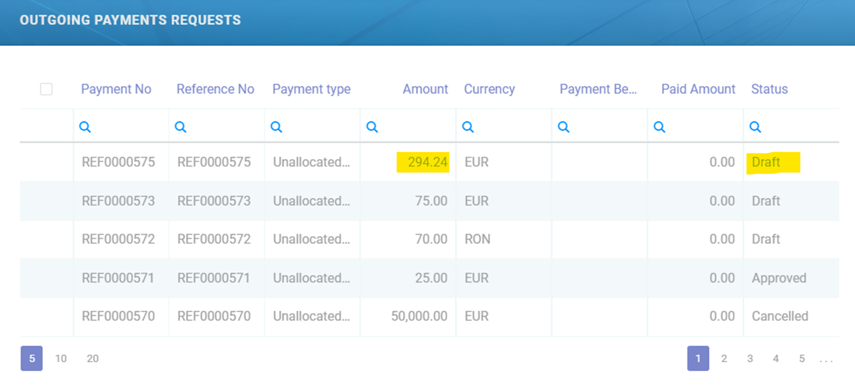855x392 pixels.
Task: Set page size to 10 rows
Action: pyautogui.click(x=61, y=358)
